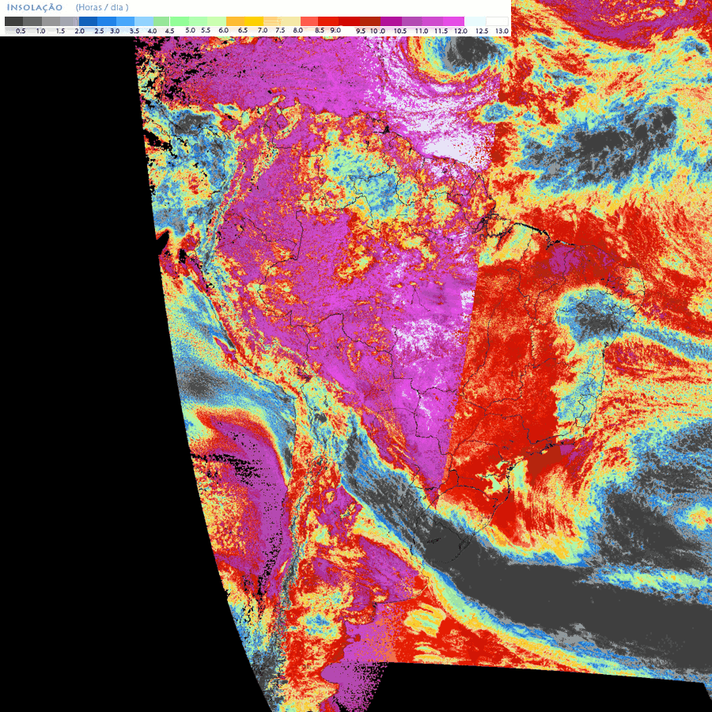Click the '3.0' legend value
The width and height of the screenshot is (712, 712).
tap(115, 31)
